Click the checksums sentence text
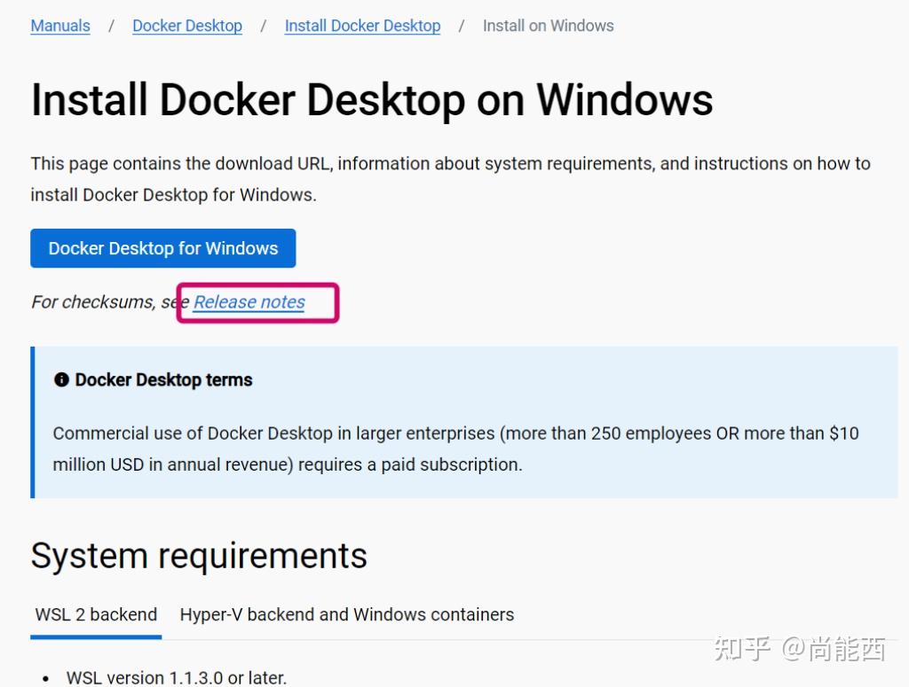 (x=107, y=302)
